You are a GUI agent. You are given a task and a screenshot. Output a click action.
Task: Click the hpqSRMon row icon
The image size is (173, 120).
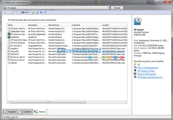9,37
